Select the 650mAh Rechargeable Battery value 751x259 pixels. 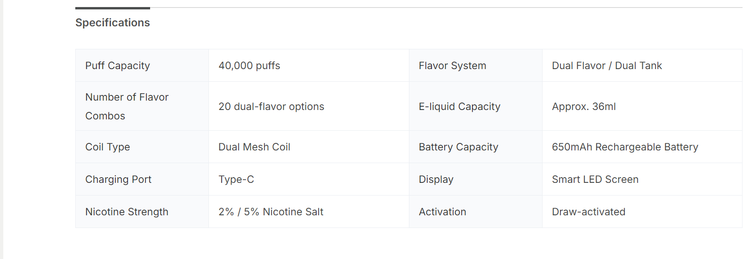click(625, 147)
